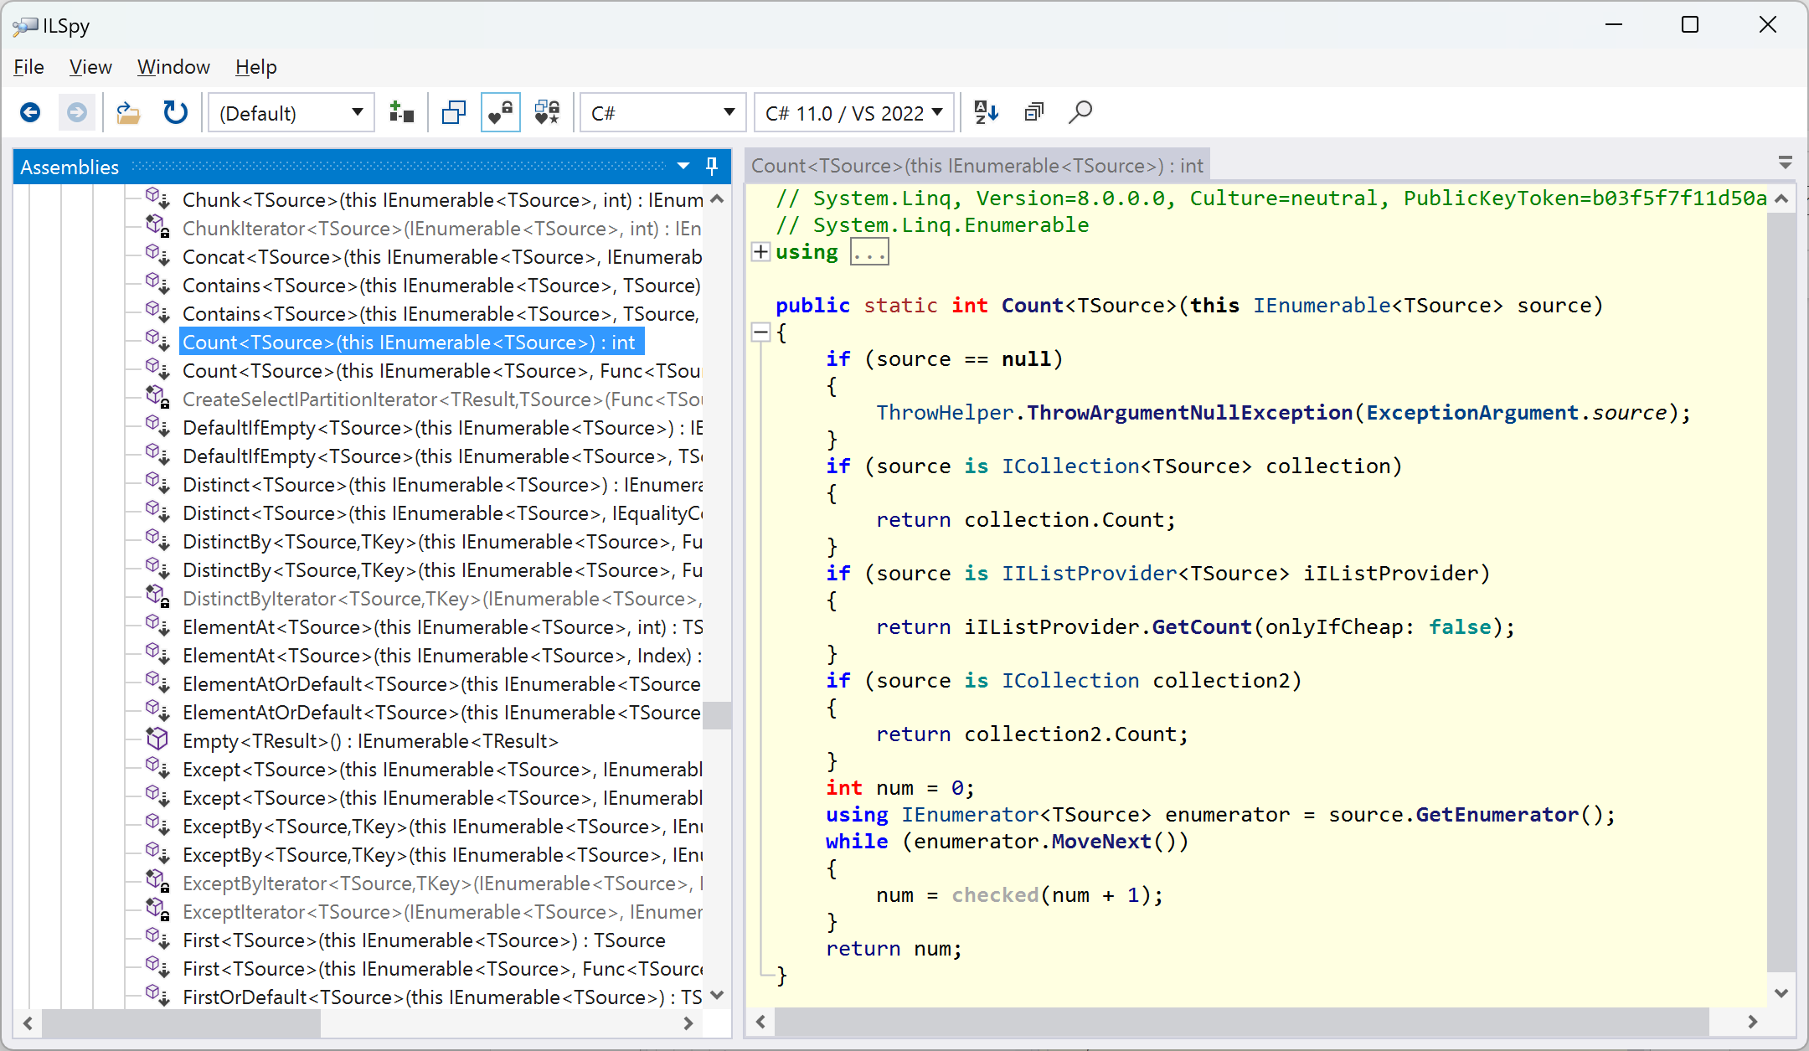The height and width of the screenshot is (1051, 1809).
Task: Follow the GetEnumerator method link
Action: [x=1497, y=815]
